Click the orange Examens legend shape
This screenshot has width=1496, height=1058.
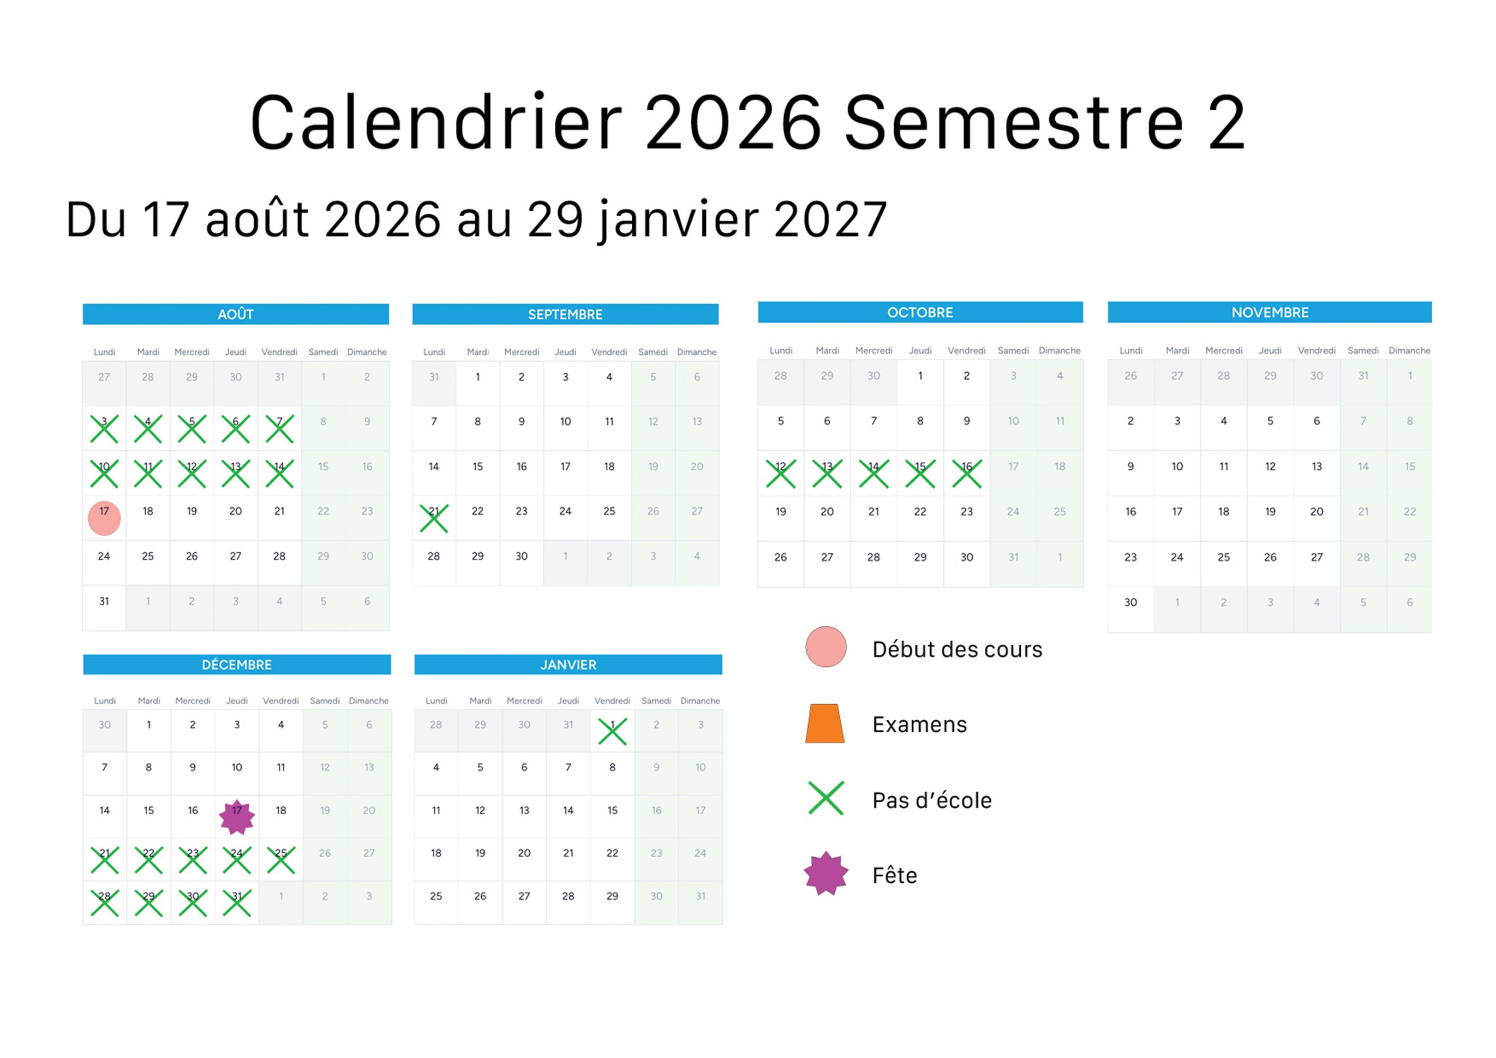pos(825,724)
